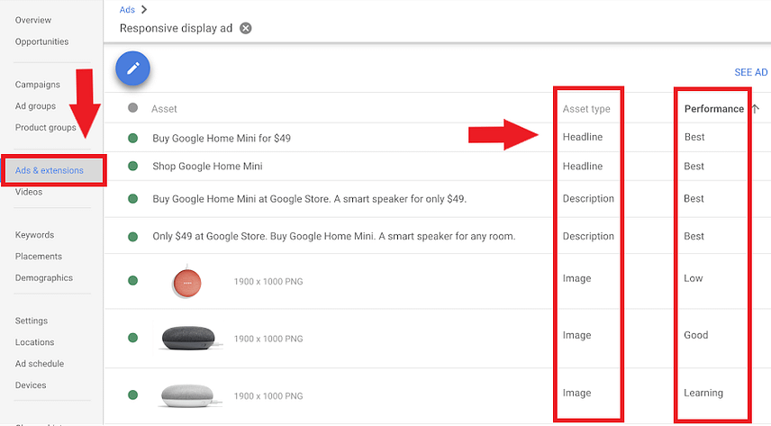The image size is (771, 426).
Task: Click the SEE AD link
Action: pos(750,73)
